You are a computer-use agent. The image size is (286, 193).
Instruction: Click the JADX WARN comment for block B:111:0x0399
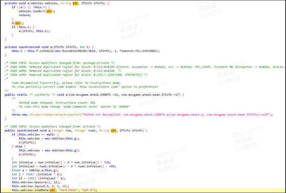pyautogui.click(x=145, y=67)
